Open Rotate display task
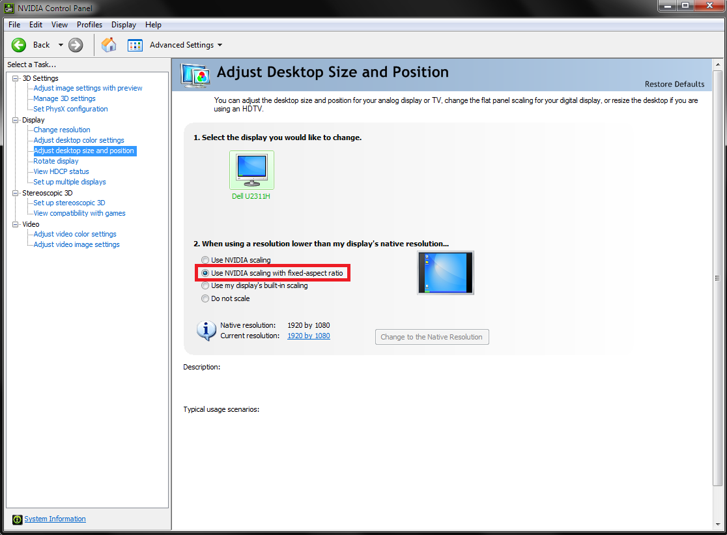 [55, 161]
